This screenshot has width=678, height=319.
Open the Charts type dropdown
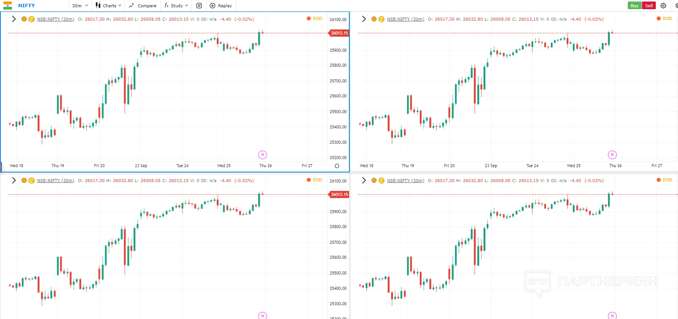tap(108, 6)
